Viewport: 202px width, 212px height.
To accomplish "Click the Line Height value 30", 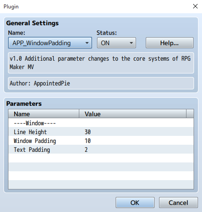I will coord(88,132).
